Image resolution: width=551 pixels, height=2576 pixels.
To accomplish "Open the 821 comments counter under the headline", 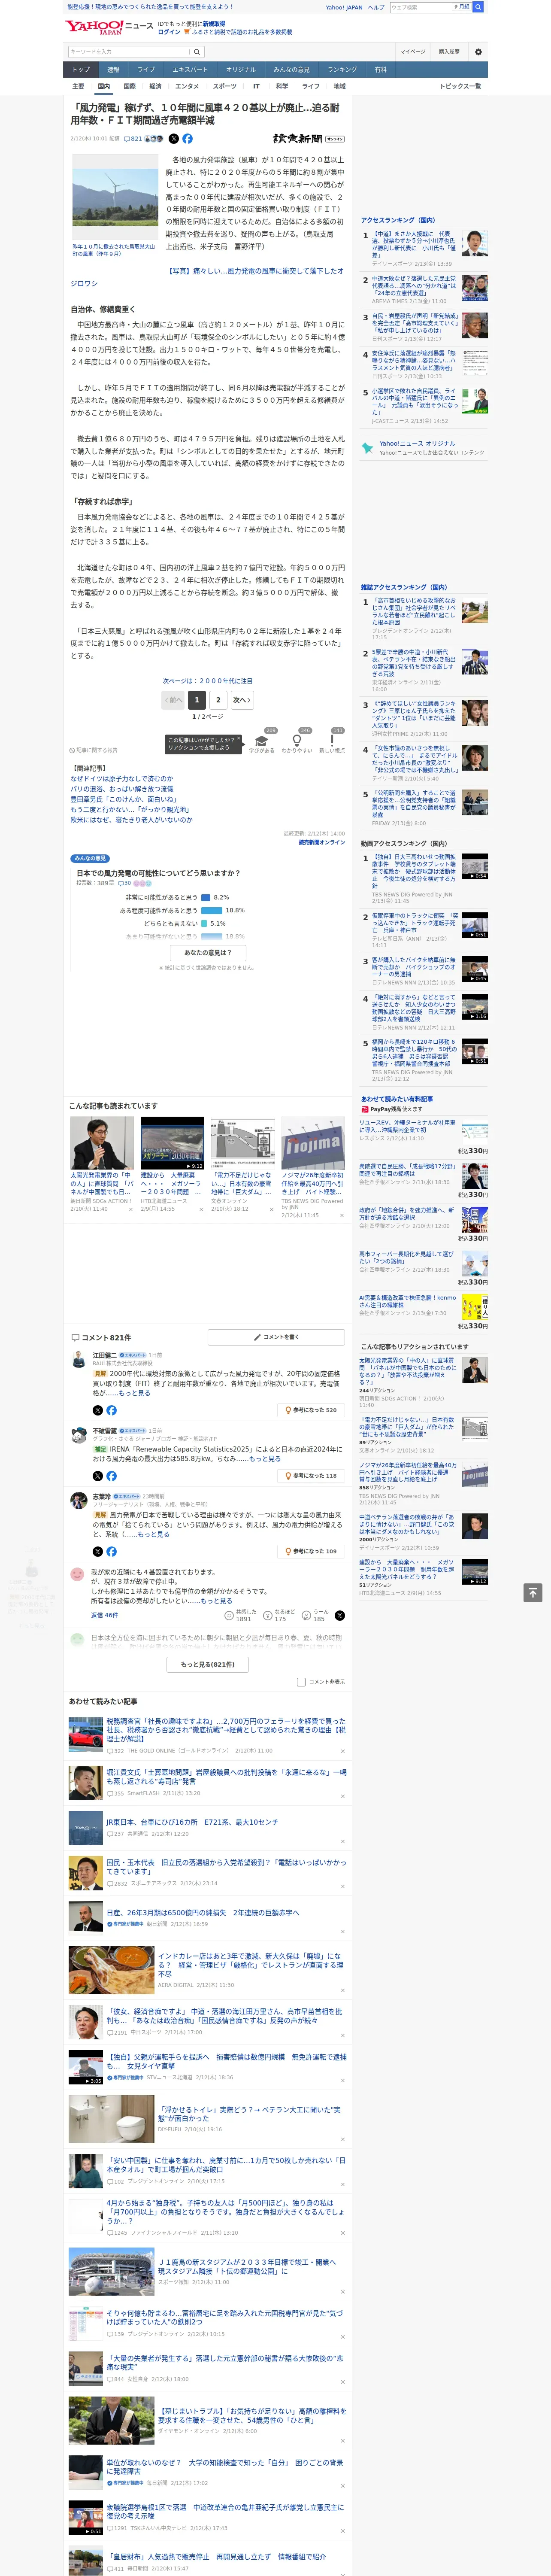I will 132,139.
